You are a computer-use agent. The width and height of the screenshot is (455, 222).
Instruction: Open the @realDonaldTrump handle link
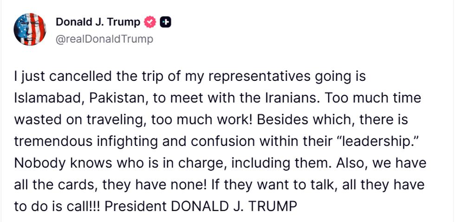[104, 39]
